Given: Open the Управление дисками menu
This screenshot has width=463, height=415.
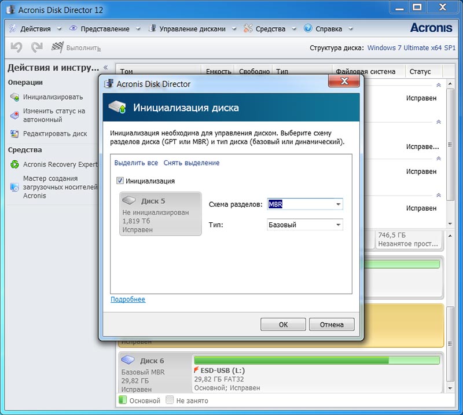Looking at the screenshot, I should (192, 29).
